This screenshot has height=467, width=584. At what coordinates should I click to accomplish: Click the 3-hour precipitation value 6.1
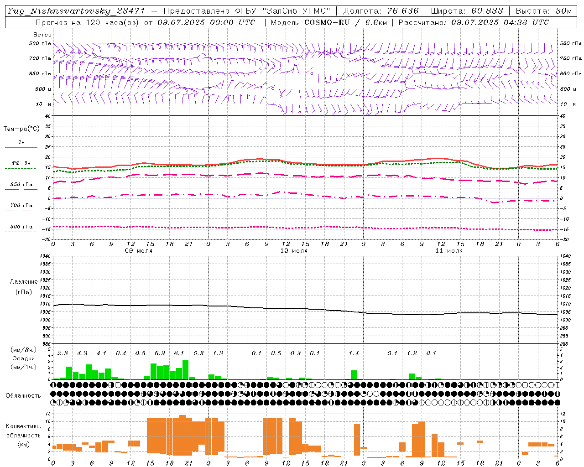pyautogui.click(x=179, y=353)
